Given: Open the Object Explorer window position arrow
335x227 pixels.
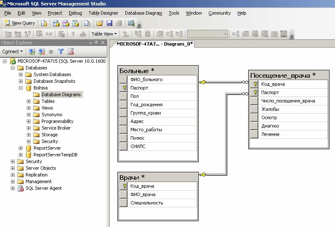Looking at the screenshot, I should click(91, 43).
